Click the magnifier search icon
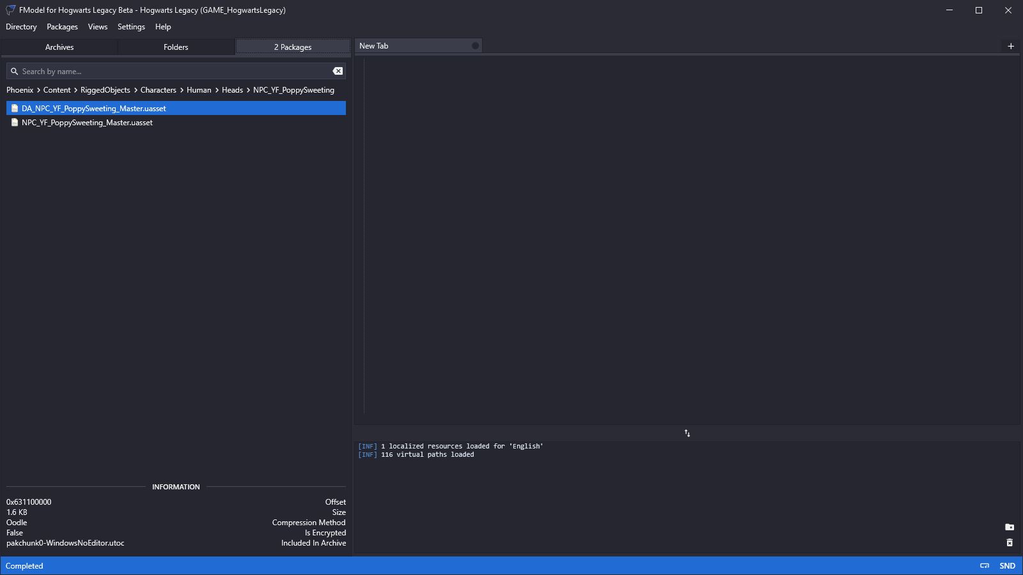 coord(14,71)
